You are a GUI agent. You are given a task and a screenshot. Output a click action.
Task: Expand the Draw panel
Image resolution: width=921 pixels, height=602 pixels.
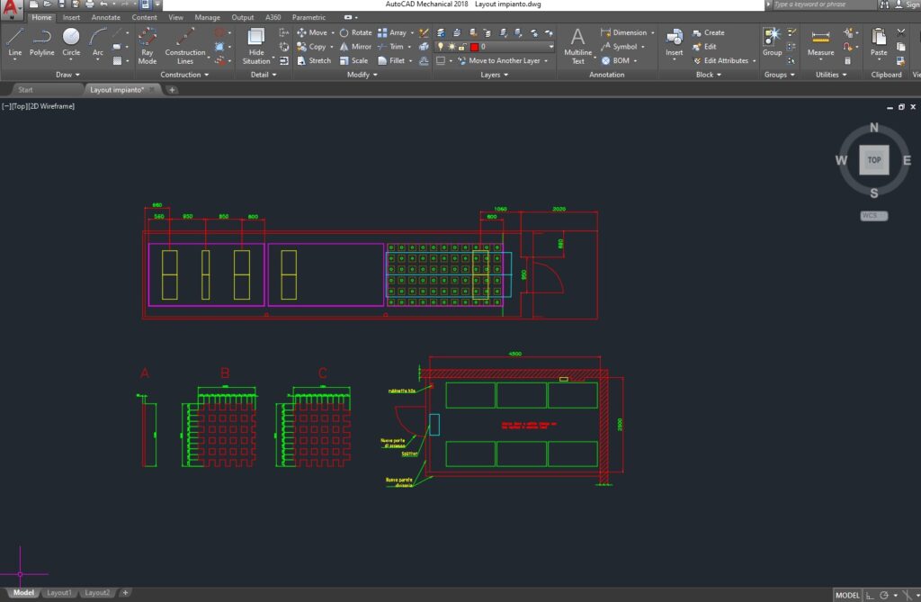(67, 75)
